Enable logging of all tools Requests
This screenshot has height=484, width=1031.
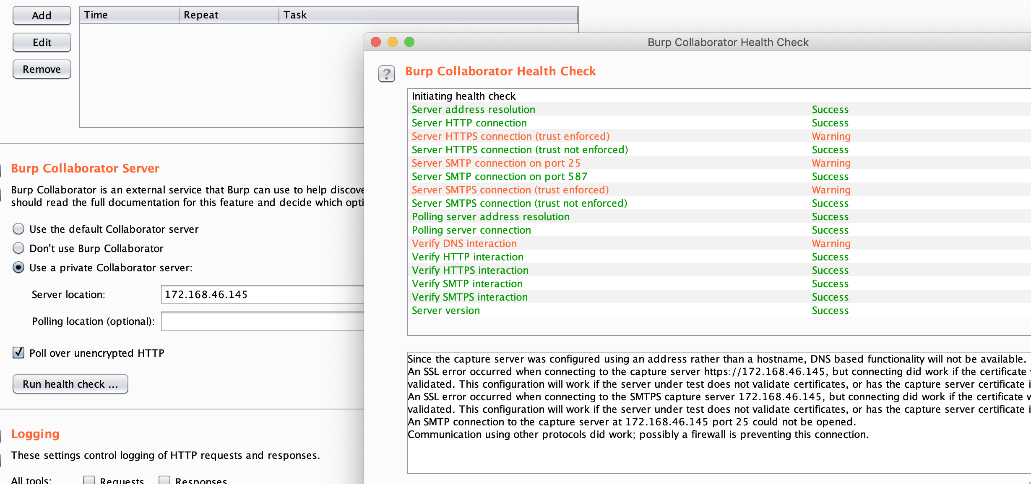tap(89, 480)
